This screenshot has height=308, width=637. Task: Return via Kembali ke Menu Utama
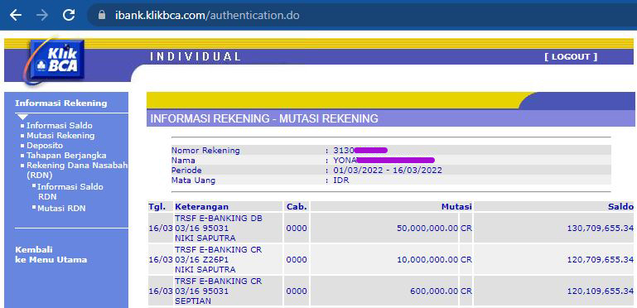[x=51, y=254]
